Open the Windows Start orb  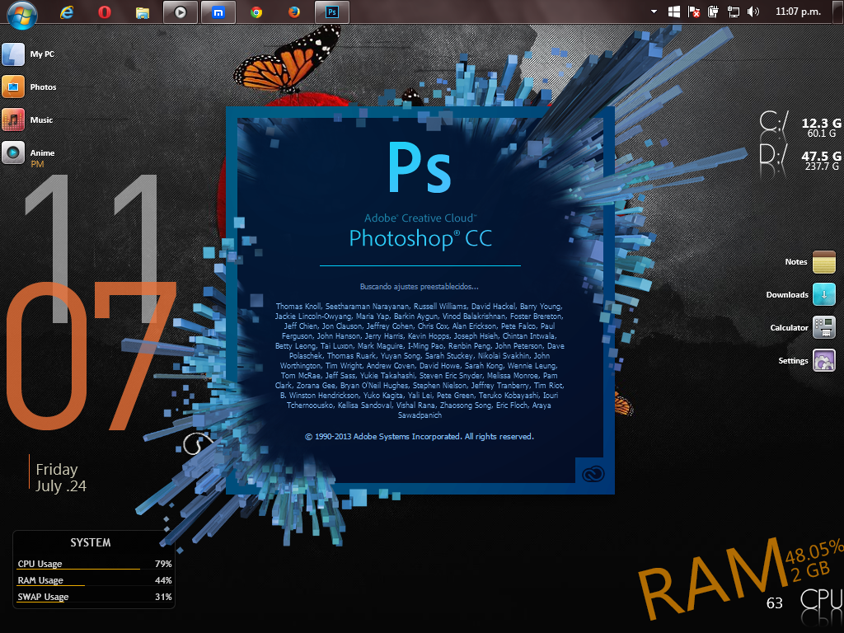tap(22, 14)
